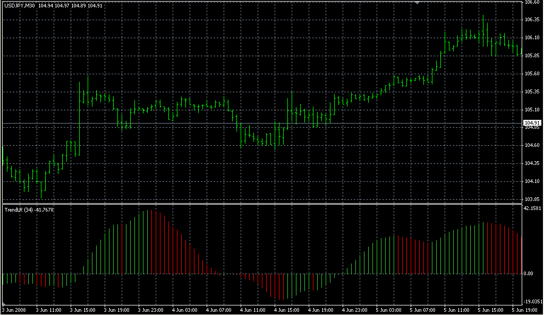Click the small gray triangle in bottom-left chart corner
The height and width of the screenshot is (315, 544).
(x=4, y=304)
